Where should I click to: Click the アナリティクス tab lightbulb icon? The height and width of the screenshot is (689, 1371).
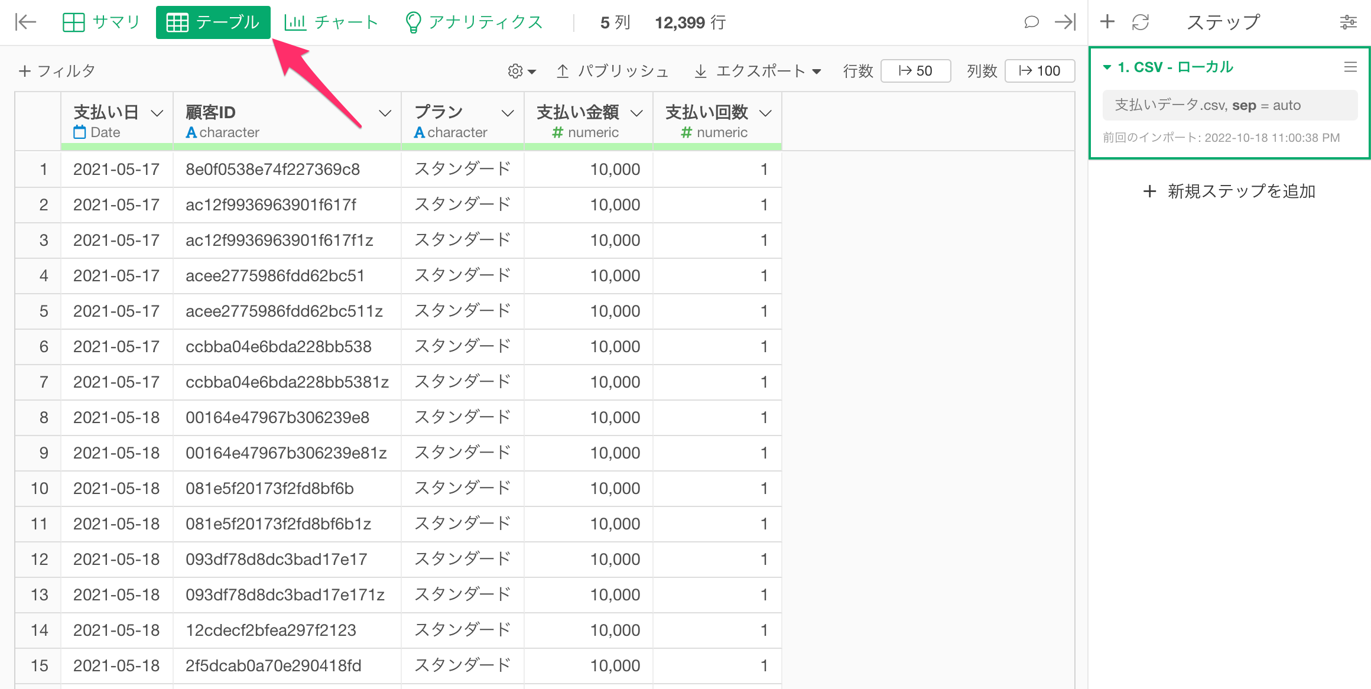click(x=413, y=22)
